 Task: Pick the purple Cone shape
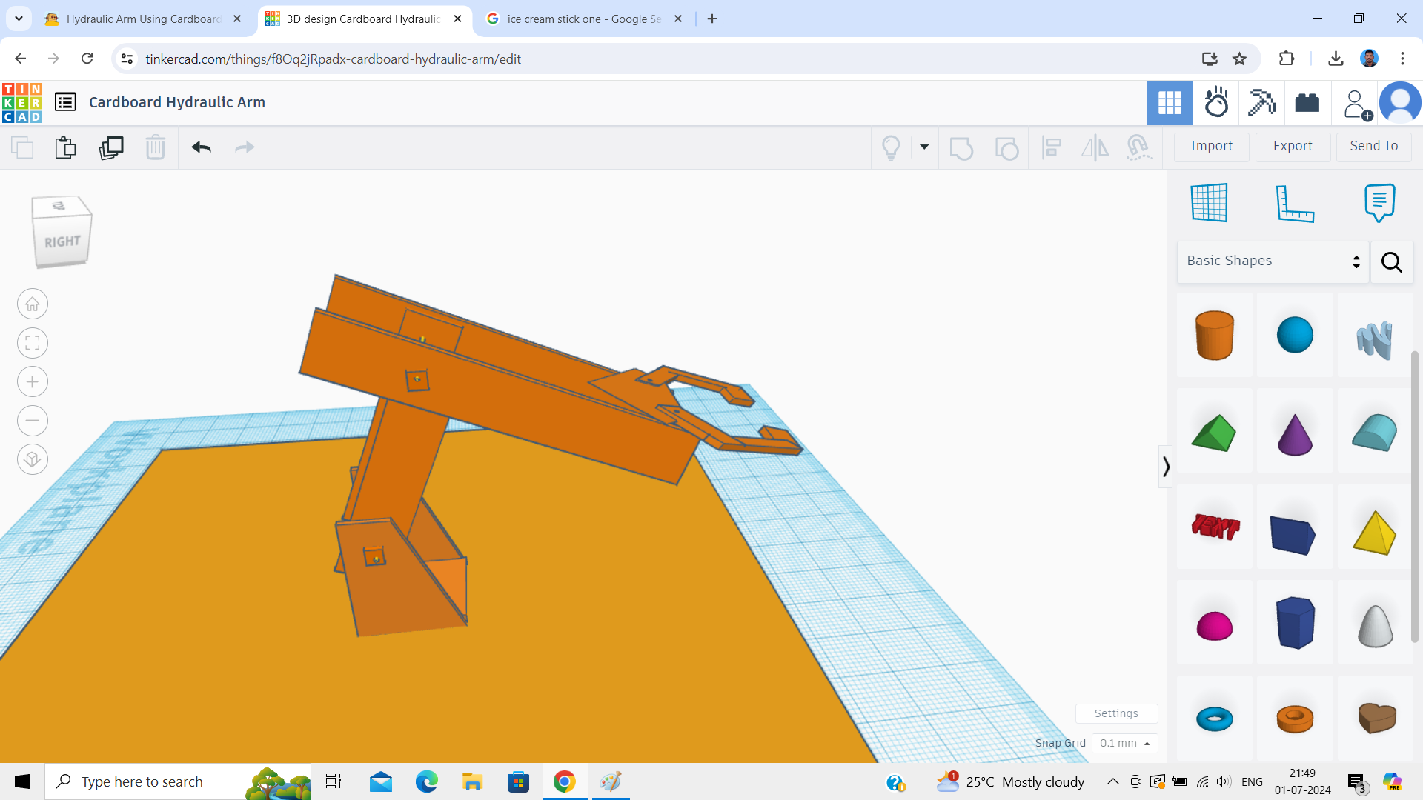pyautogui.click(x=1295, y=432)
